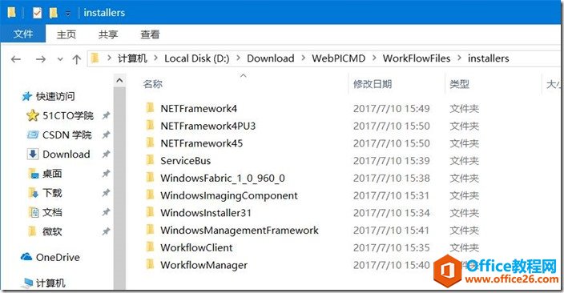
Task: Expand chevron after Local Disk (D:) breadcrumb
Action: [x=238, y=58]
